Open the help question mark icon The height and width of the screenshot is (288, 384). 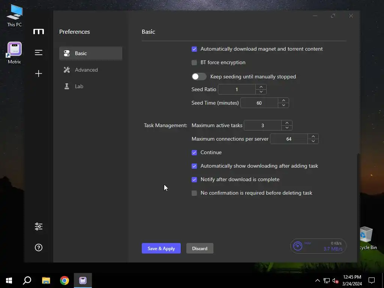click(39, 247)
